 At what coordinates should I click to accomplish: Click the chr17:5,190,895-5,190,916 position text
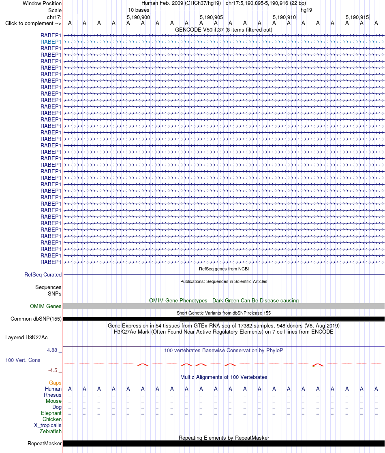[265, 3]
